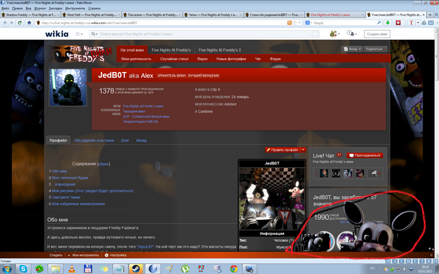Click the red T toolbar icon

(x=411, y=23)
